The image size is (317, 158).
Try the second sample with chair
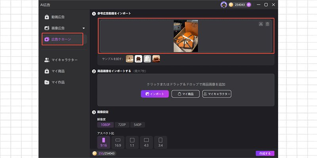click(138, 59)
